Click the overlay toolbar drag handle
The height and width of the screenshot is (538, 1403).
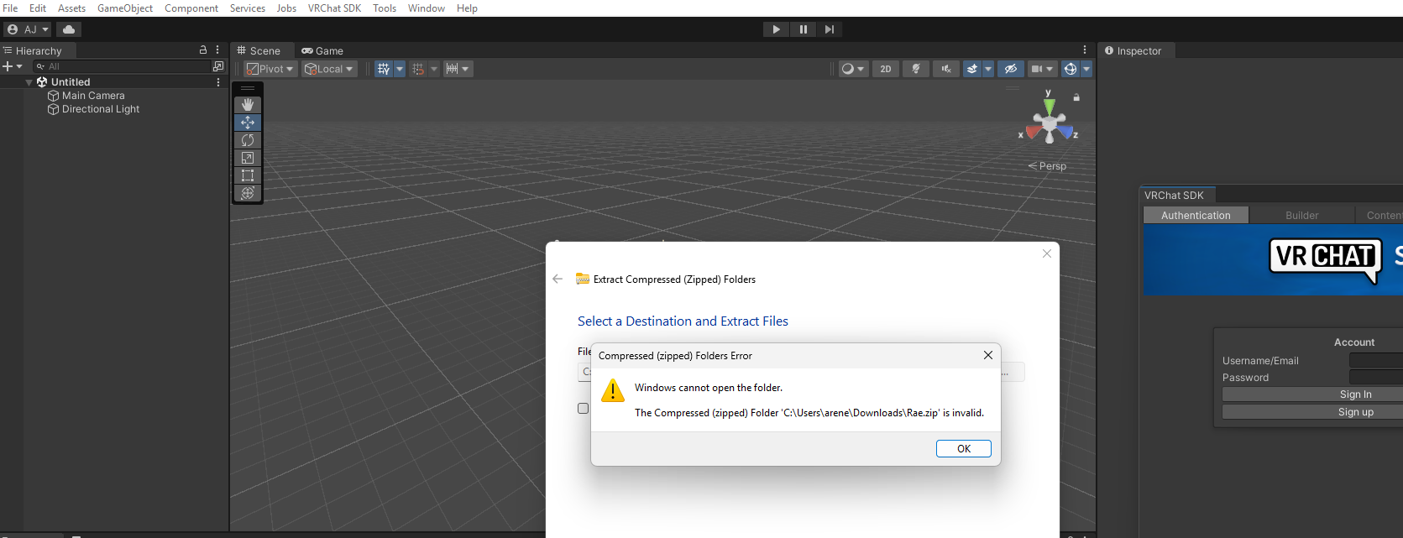[248, 88]
